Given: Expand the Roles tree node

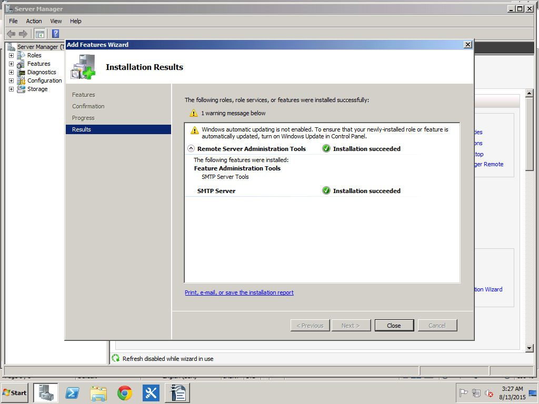Looking at the screenshot, I should click(x=12, y=55).
